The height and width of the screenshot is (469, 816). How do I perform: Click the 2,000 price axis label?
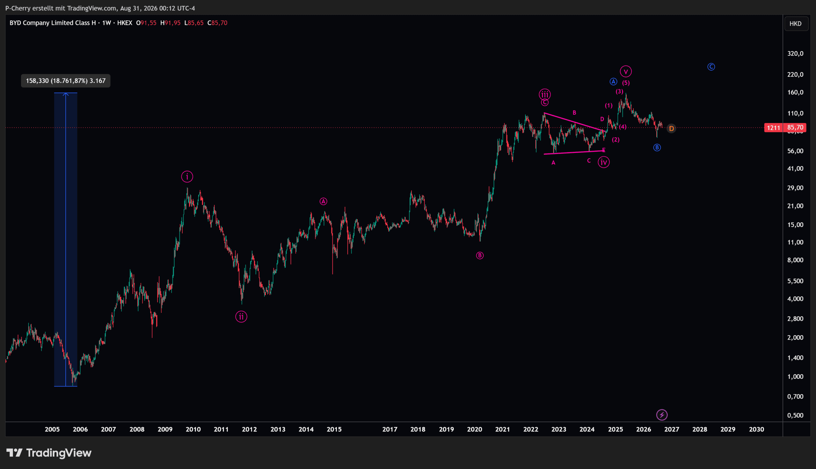795,338
